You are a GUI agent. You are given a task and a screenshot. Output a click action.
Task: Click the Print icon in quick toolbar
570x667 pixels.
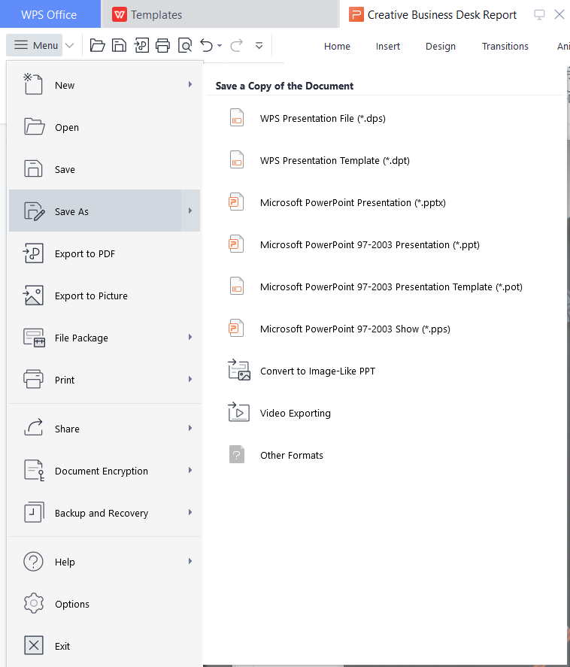(163, 46)
